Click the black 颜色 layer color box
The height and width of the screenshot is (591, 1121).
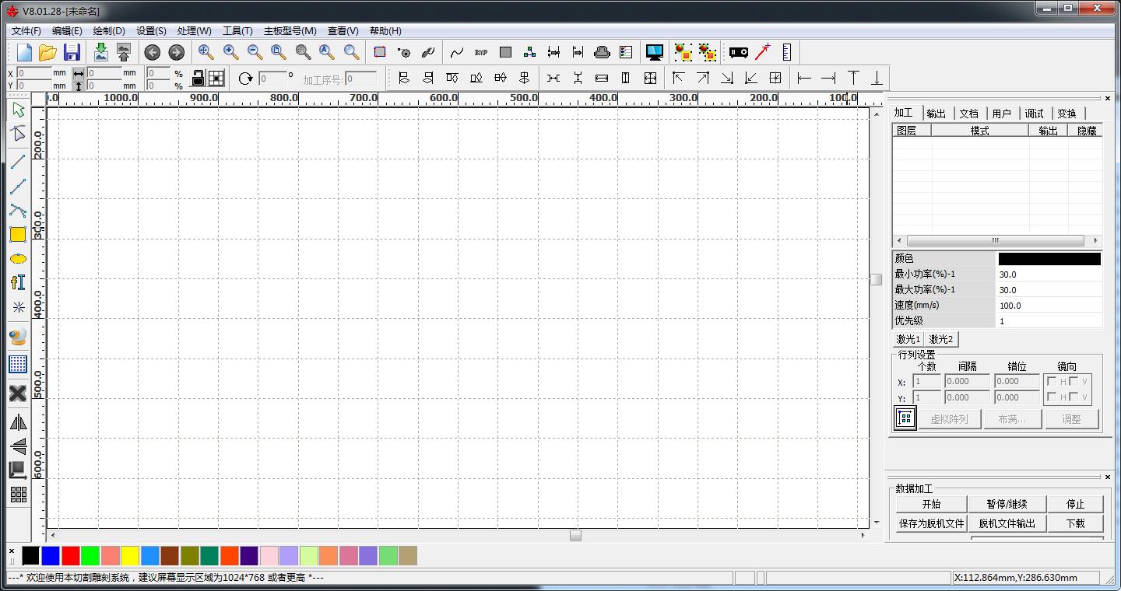(1049, 259)
